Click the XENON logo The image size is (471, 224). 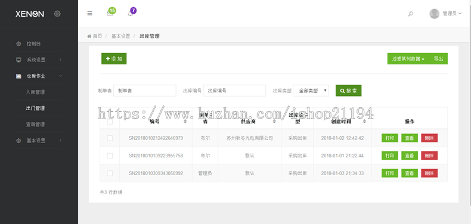pyautogui.click(x=30, y=14)
